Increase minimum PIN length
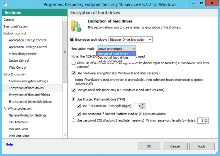The width and height of the screenshot is (220, 156). pyautogui.click(x=143, y=105)
